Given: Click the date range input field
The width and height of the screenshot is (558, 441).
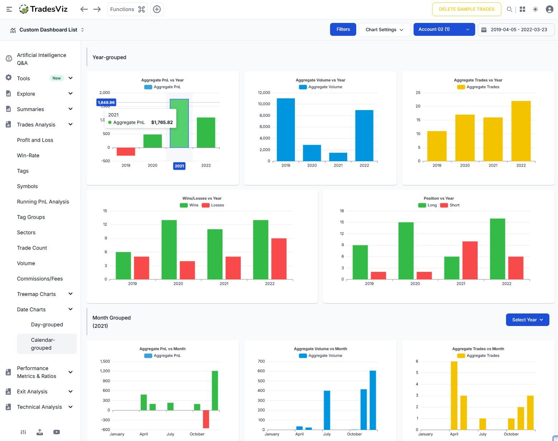Looking at the screenshot, I should pyautogui.click(x=516, y=29).
